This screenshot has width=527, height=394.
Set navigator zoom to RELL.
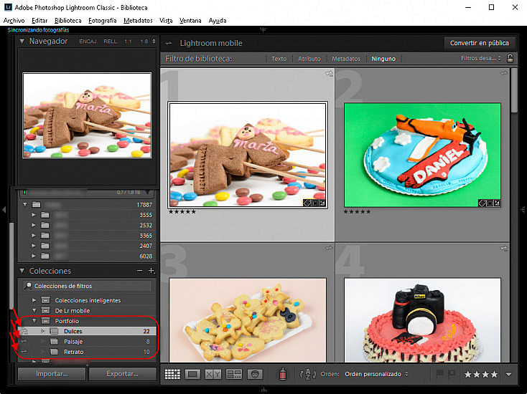pos(111,42)
